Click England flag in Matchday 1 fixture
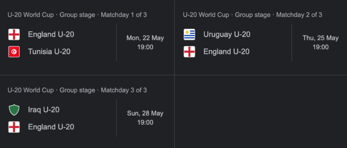This screenshot has height=148, width=347. [14, 34]
